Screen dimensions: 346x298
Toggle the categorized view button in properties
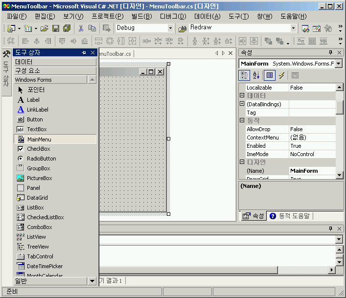tap(244, 75)
